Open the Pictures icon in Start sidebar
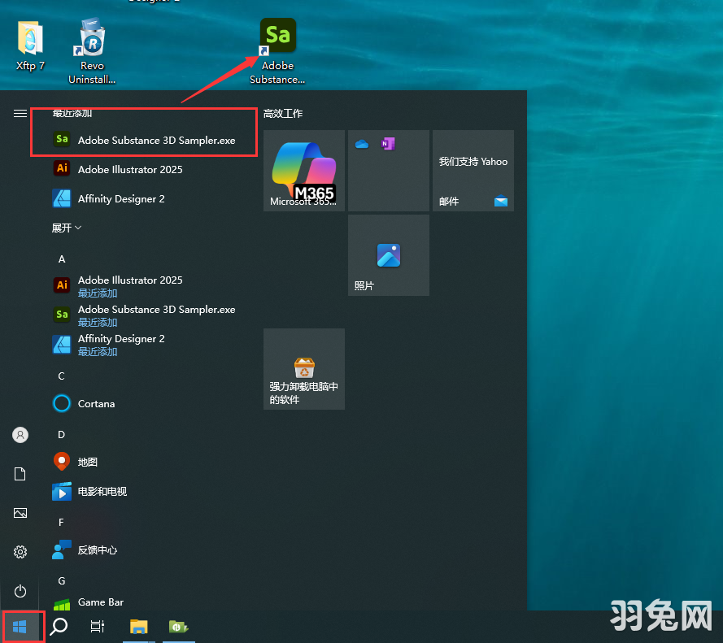Screen dimensions: 723x643 pyautogui.click(x=20, y=513)
